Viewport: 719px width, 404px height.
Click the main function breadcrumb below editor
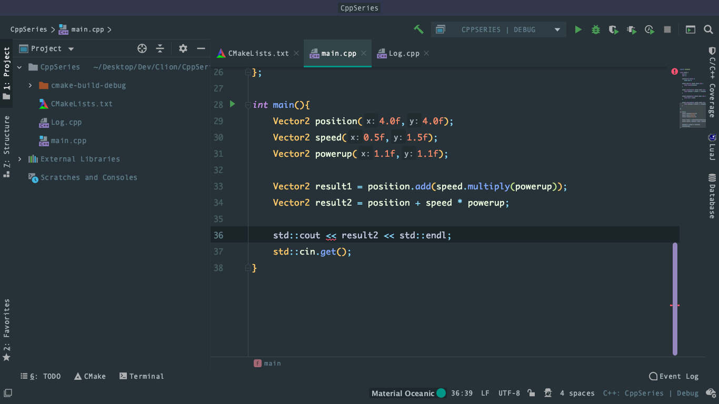tap(267, 363)
